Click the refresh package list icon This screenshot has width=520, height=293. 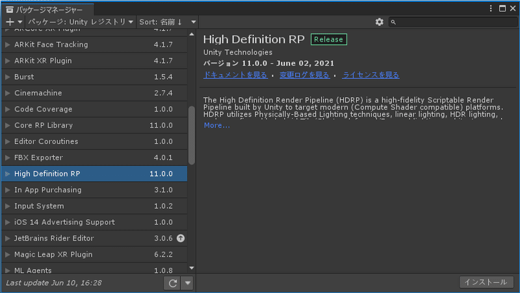[172, 283]
